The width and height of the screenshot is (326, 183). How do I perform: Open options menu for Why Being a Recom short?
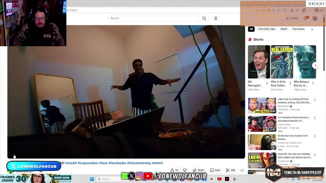click(x=313, y=83)
